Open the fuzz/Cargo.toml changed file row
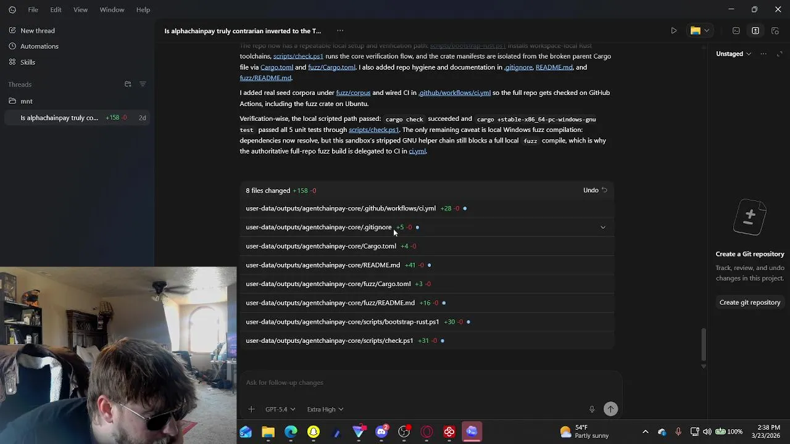 (x=427, y=284)
